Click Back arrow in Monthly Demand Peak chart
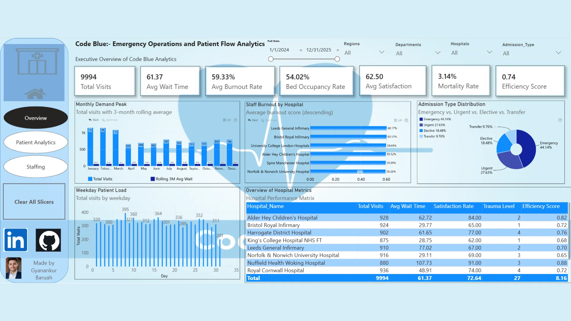 click(x=93, y=120)
